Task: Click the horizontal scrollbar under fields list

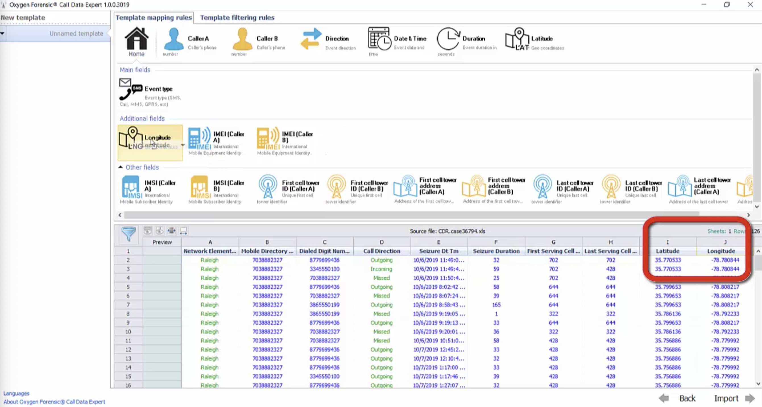Action: (411, 215)
